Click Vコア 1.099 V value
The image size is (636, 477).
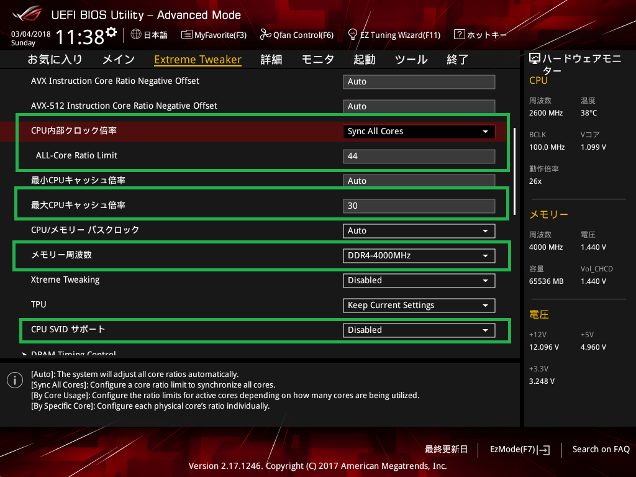coord(593,147)
